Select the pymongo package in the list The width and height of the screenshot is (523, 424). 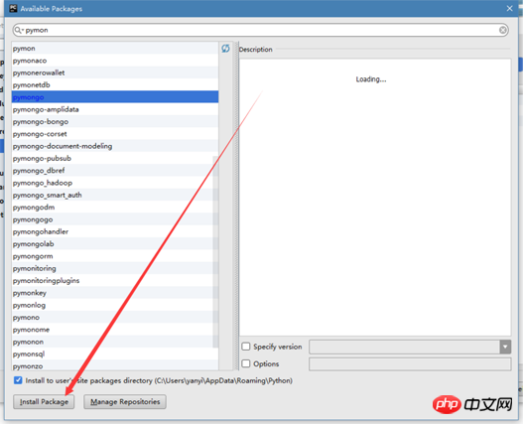coord(115,97)
